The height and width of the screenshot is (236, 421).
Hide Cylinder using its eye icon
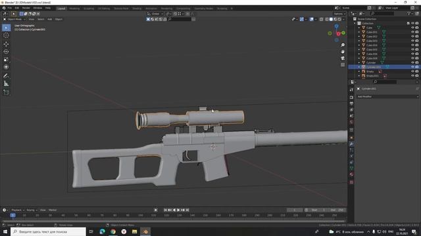coord(412,63)
